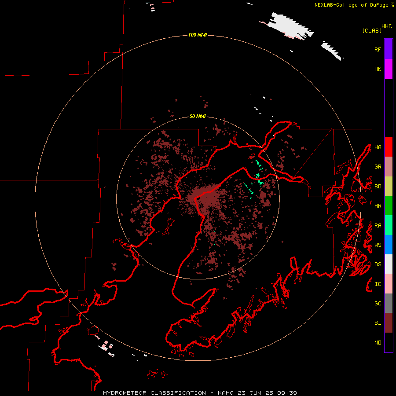
Task: Click the ND legend label
Action: coord(378,343)
